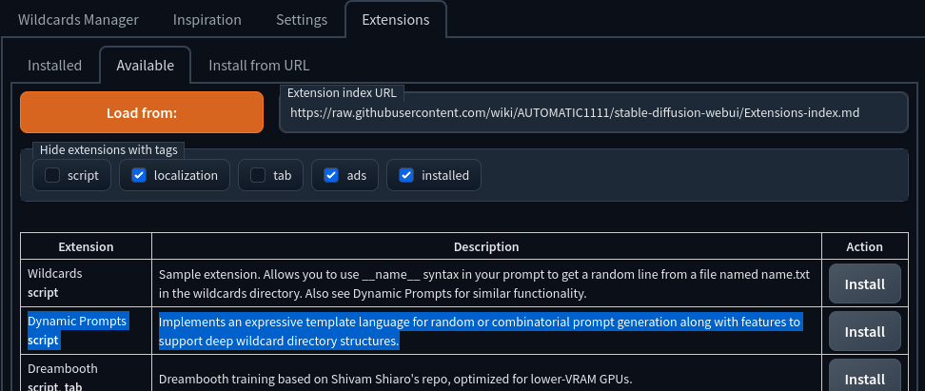The width and height of the screenshot is (925, 391).
Task: Click the orange Load from button
Action: pos(142,112)
